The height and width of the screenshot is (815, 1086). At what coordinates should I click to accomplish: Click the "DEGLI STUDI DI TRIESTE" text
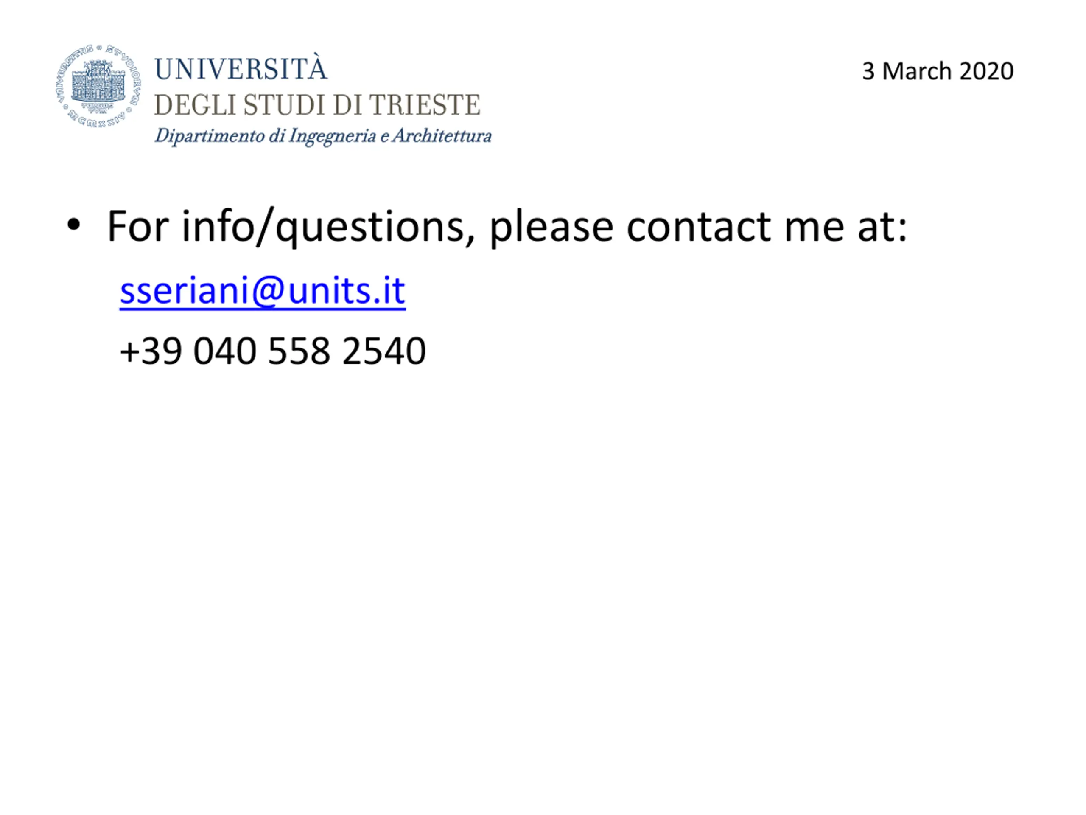(317, 105)
